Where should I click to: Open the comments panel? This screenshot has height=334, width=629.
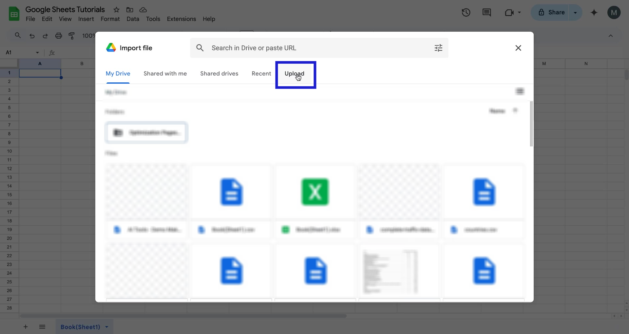486,12
